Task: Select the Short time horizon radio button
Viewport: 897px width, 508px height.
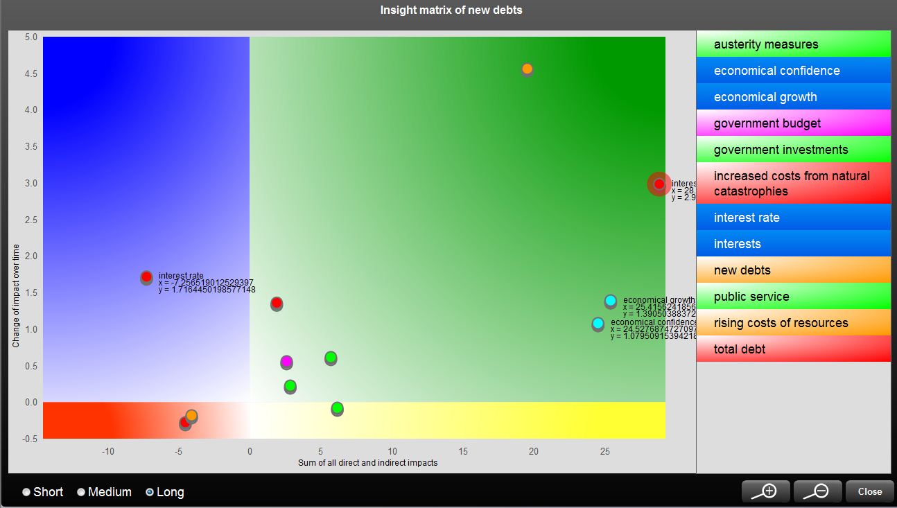Action: (x=26, y=492)
